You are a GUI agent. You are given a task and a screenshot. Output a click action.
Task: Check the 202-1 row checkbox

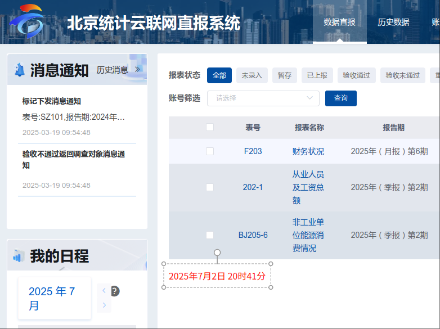(x=210, y=187)
